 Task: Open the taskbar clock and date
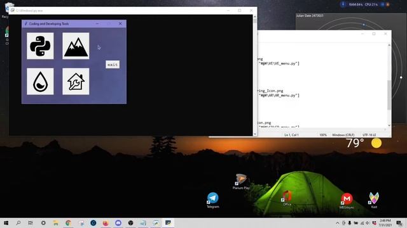point(385,223)
